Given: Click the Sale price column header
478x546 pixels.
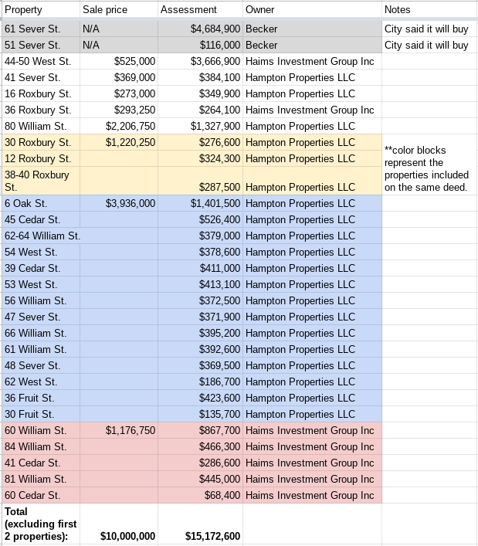Looking at the screenshot, I should click(x=105, y=10).
